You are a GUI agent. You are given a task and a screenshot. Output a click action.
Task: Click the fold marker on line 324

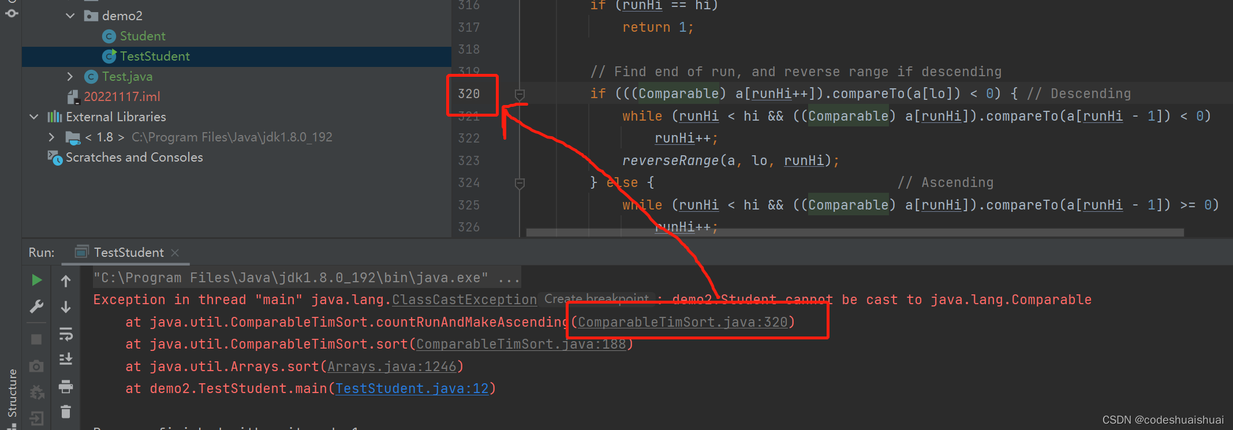click(520, 184)
